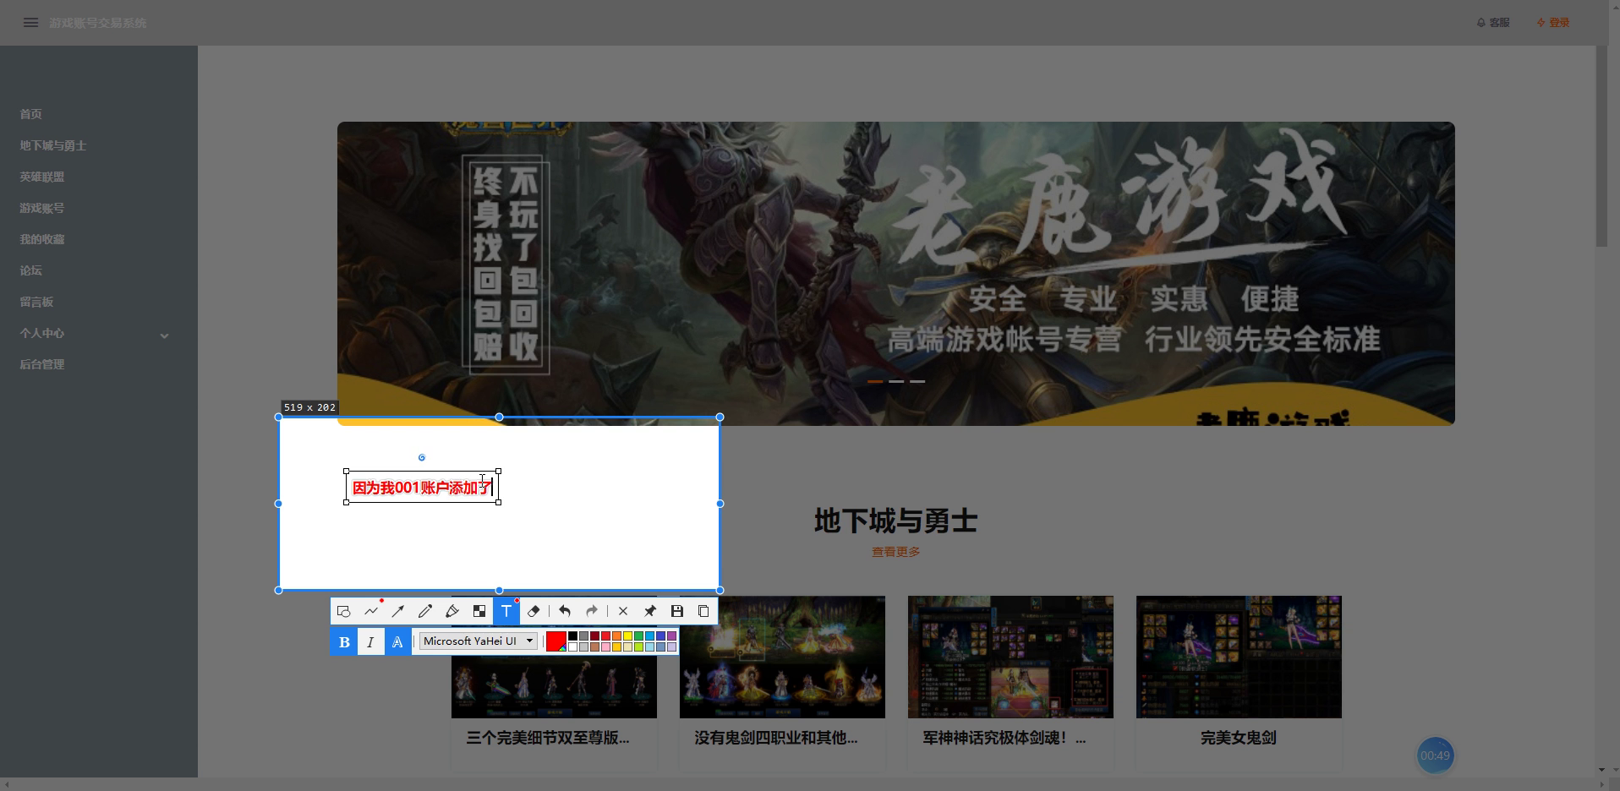This screenshot has height=791, width=1620.
Task: Open 留言板 in the sidebar
Action: click(x=36, y=302)
